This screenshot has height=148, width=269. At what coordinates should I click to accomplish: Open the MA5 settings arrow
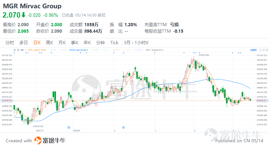click(45, 50)
